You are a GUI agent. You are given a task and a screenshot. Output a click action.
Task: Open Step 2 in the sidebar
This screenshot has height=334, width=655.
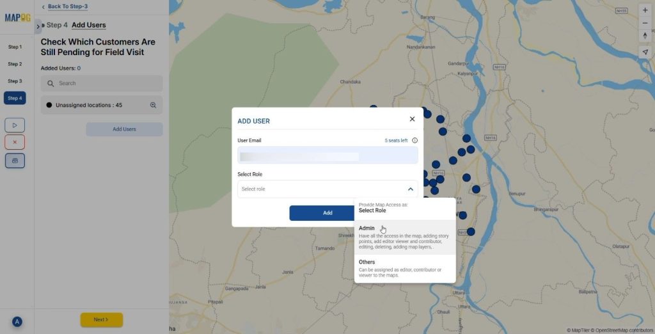[x=15, y=65]
